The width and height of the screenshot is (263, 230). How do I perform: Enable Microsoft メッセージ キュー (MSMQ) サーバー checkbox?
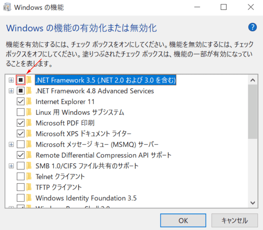[21, 144]
